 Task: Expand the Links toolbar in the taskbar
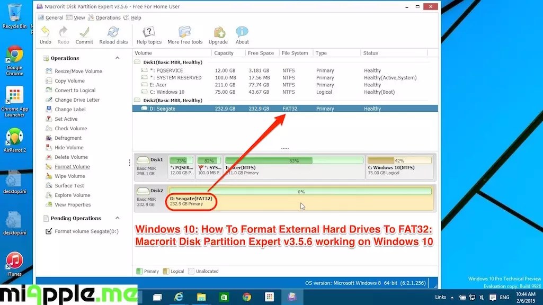(x=451, y=297)
